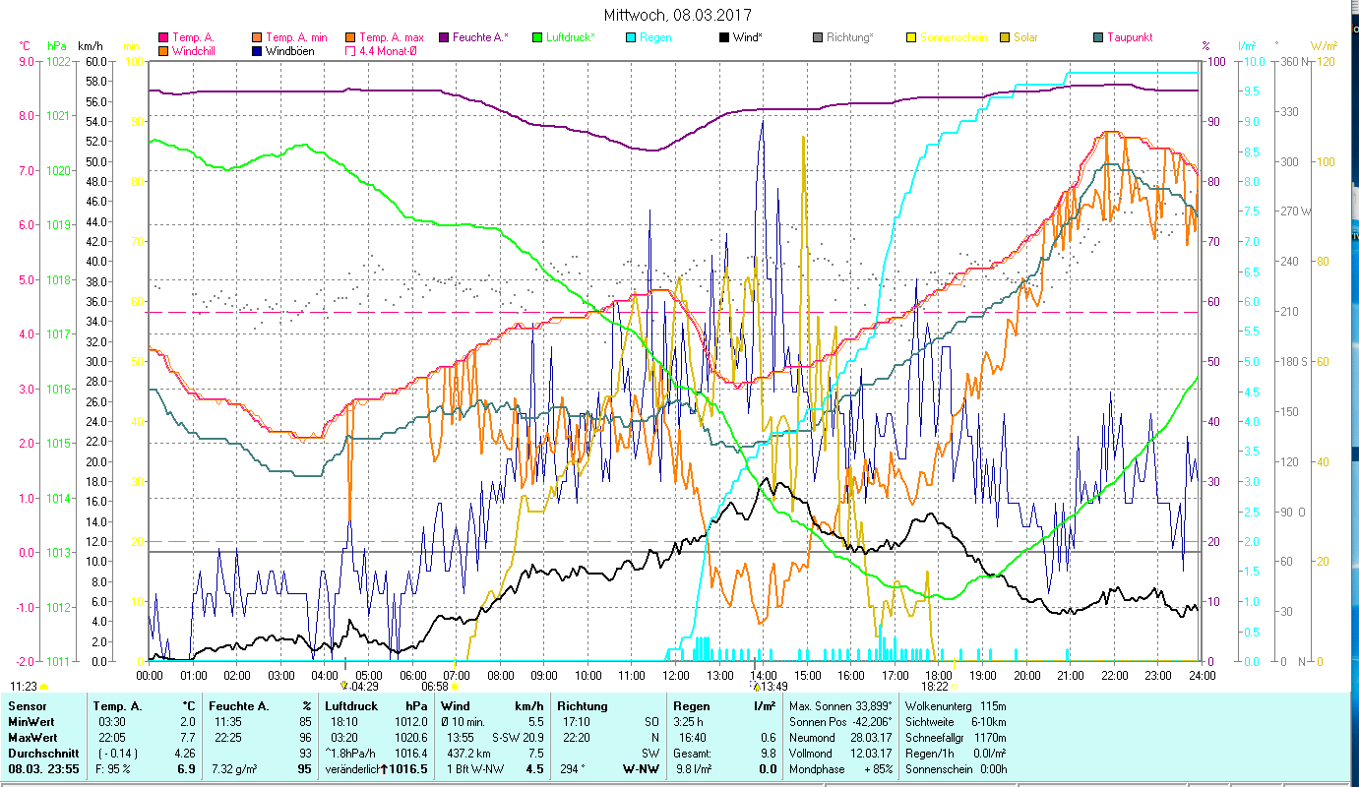Click the Sonnenschein 0:00h entry

956,769
